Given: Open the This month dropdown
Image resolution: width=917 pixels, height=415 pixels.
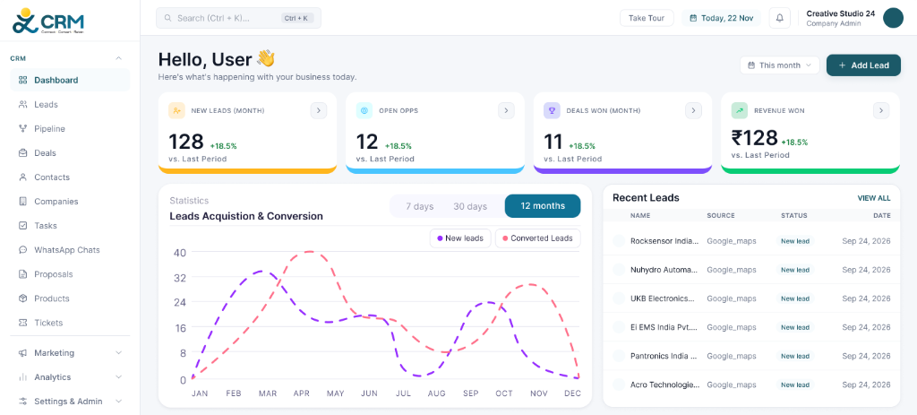Looking at the screenshot, I should (780, 65).
